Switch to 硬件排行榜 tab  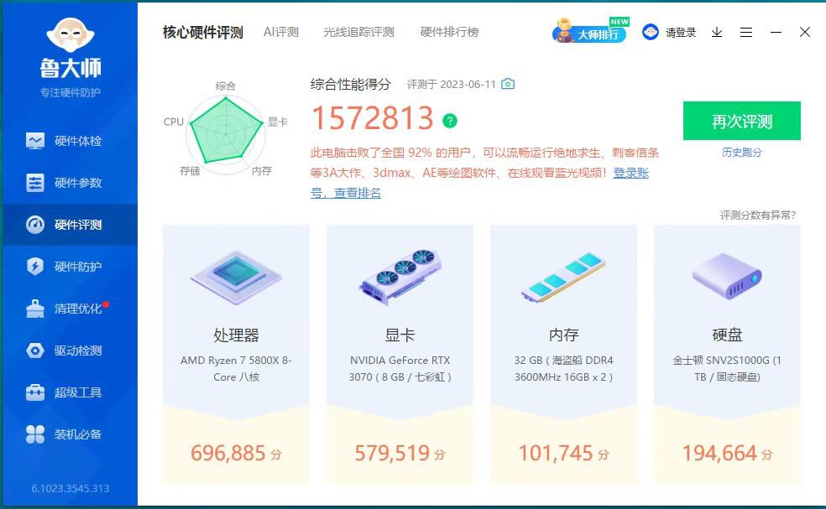[449, 32]
